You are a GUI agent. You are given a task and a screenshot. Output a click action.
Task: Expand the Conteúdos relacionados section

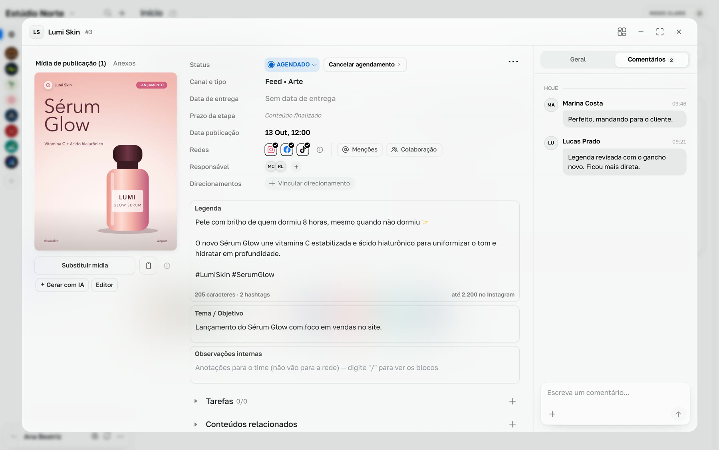(196, 424)
